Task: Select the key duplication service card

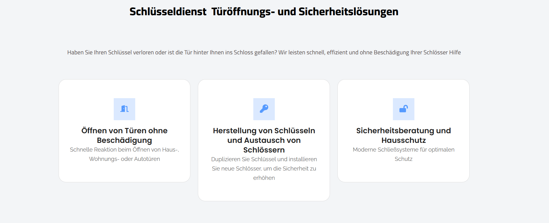Action: click(x=264, y=140)
